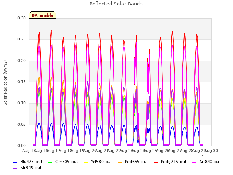233x175 pixels.
Task: Click the Grn535_out legend entry
Action: tap(63, 162)
